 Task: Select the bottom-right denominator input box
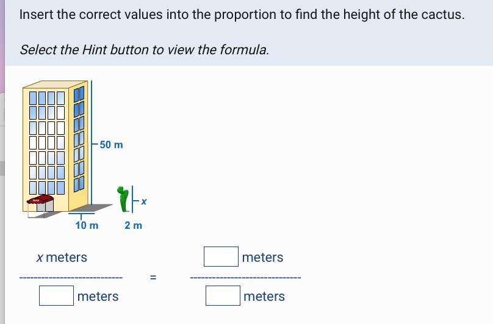[x=222, y=296]
